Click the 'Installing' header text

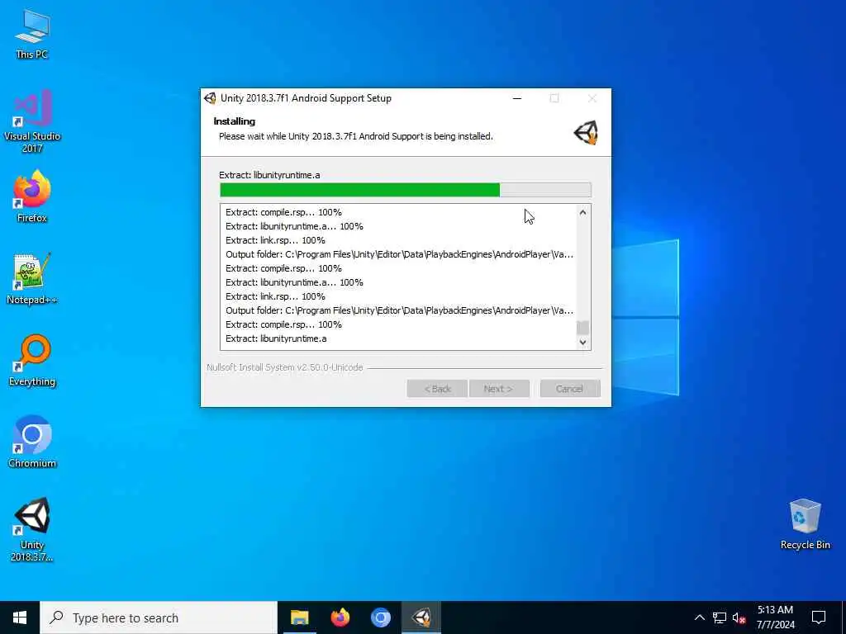point(234,121)
